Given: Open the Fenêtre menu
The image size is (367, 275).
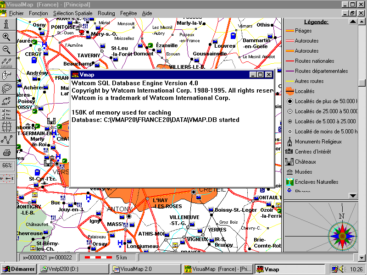Looking at the screenshot, I should pos(128,13).
